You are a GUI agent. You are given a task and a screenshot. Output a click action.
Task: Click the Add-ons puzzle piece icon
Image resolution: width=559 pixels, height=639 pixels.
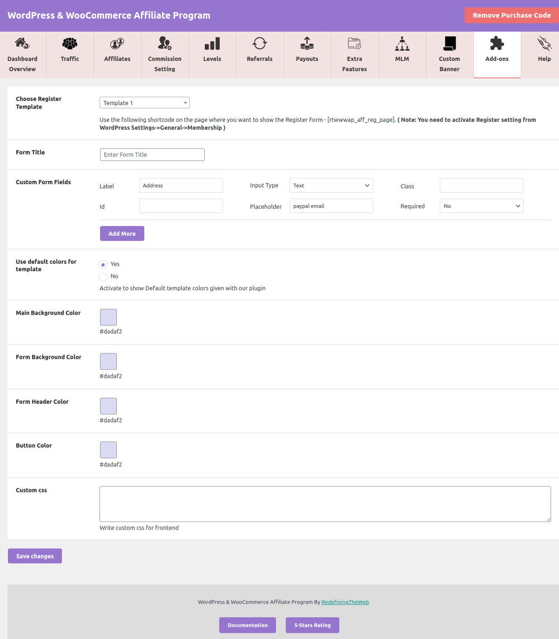(x=497, y=43)
